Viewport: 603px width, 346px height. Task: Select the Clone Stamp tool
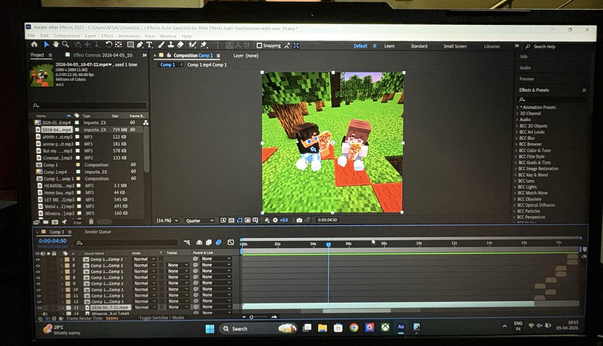171,45
